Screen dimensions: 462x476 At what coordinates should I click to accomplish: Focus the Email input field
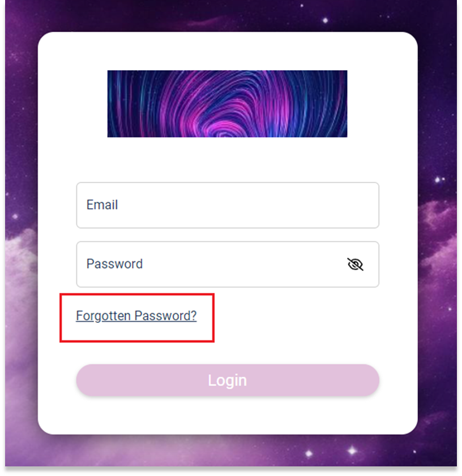point(228,205)
